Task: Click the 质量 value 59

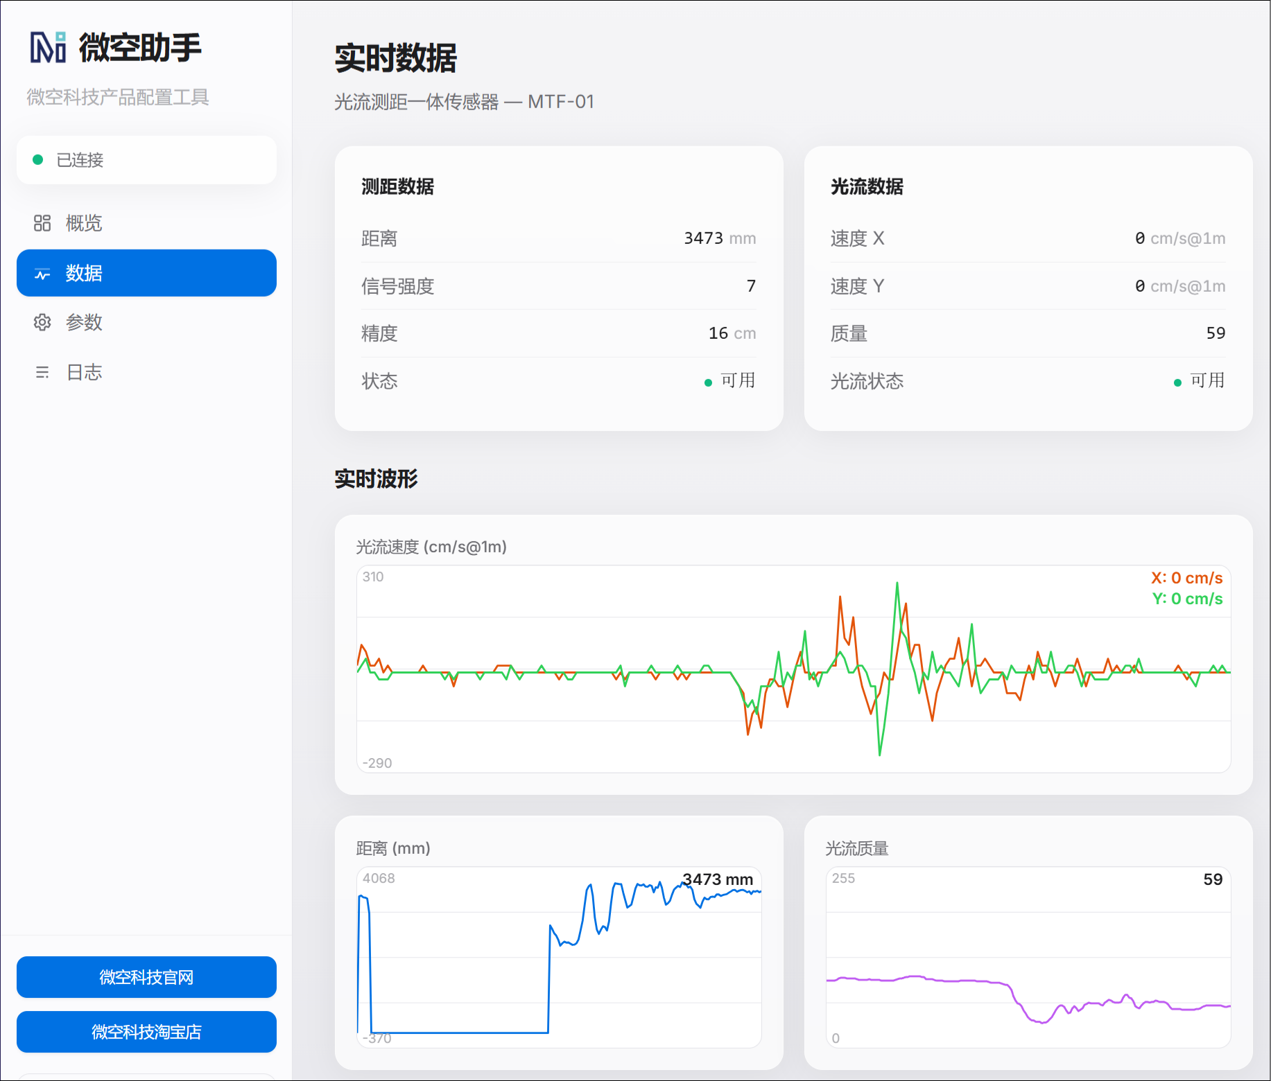Action: click(1216, 333)
